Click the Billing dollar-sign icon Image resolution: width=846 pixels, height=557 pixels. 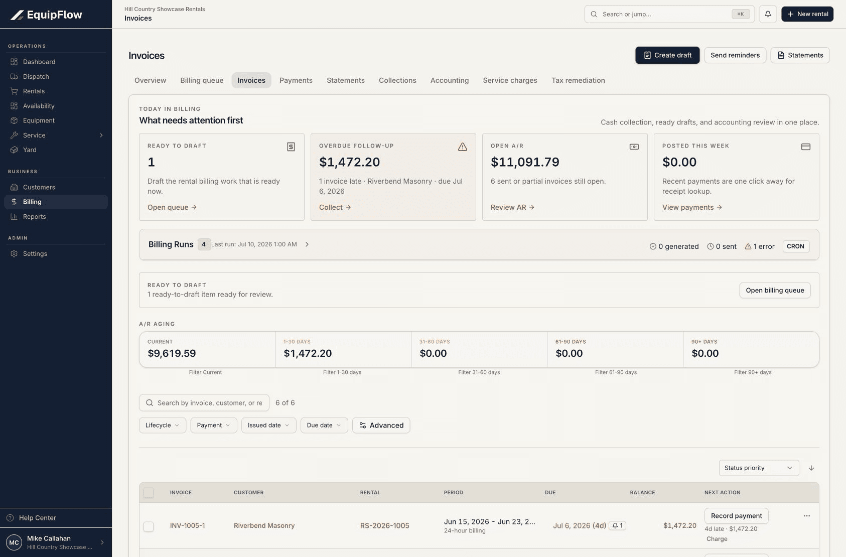(x=14, y=202)
